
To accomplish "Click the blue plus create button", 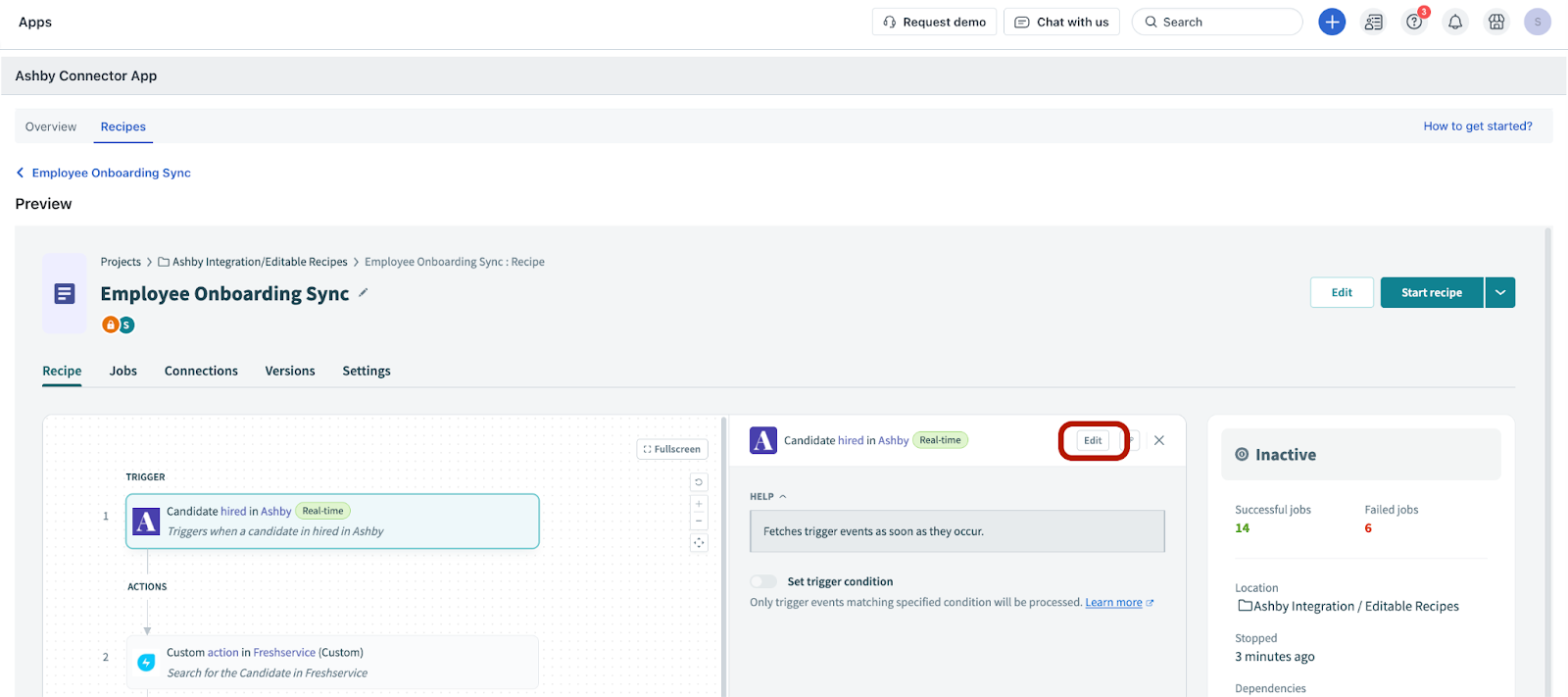I will pos(1332,22).
